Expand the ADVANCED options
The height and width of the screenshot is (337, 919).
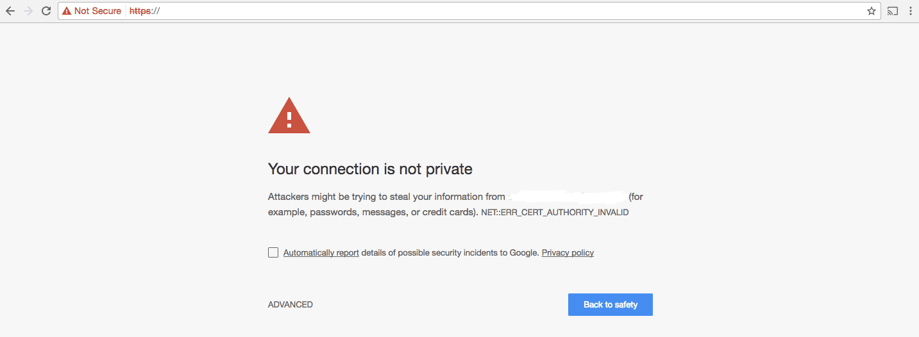pyautogui.click(x=291, y=304)
